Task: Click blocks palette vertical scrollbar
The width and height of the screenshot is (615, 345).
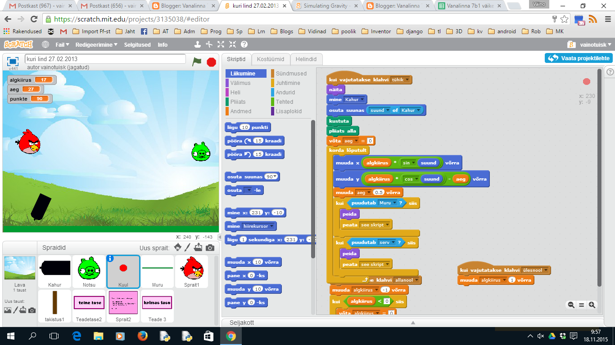Action: (x=313, y=189)
